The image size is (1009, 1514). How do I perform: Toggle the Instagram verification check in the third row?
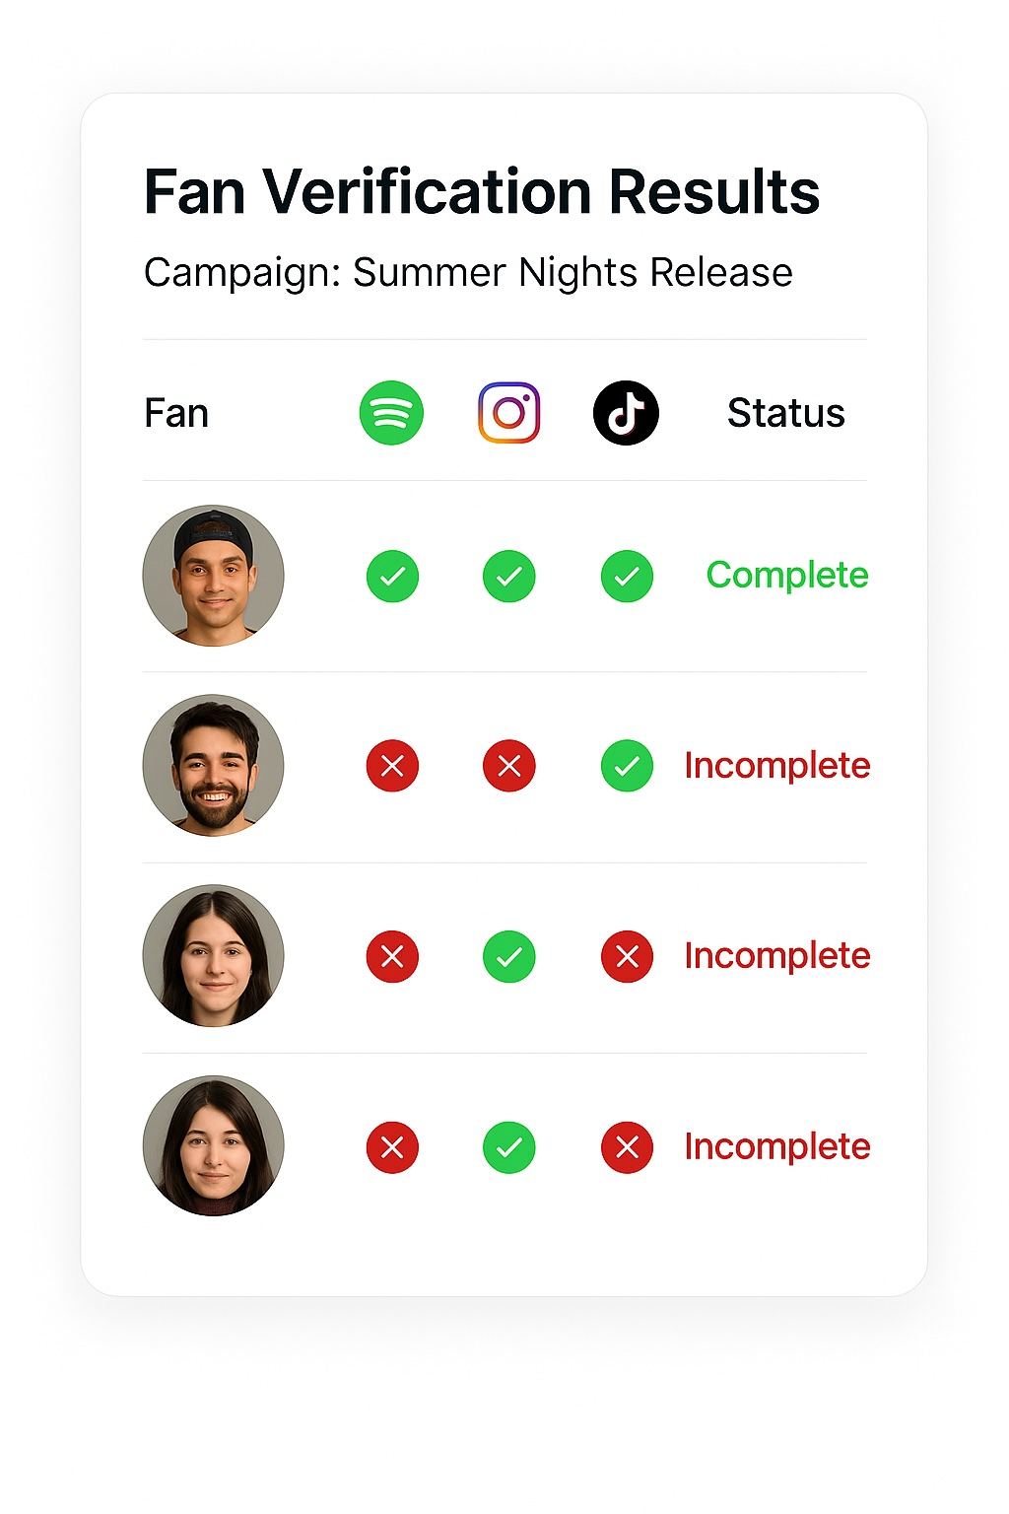508,956
